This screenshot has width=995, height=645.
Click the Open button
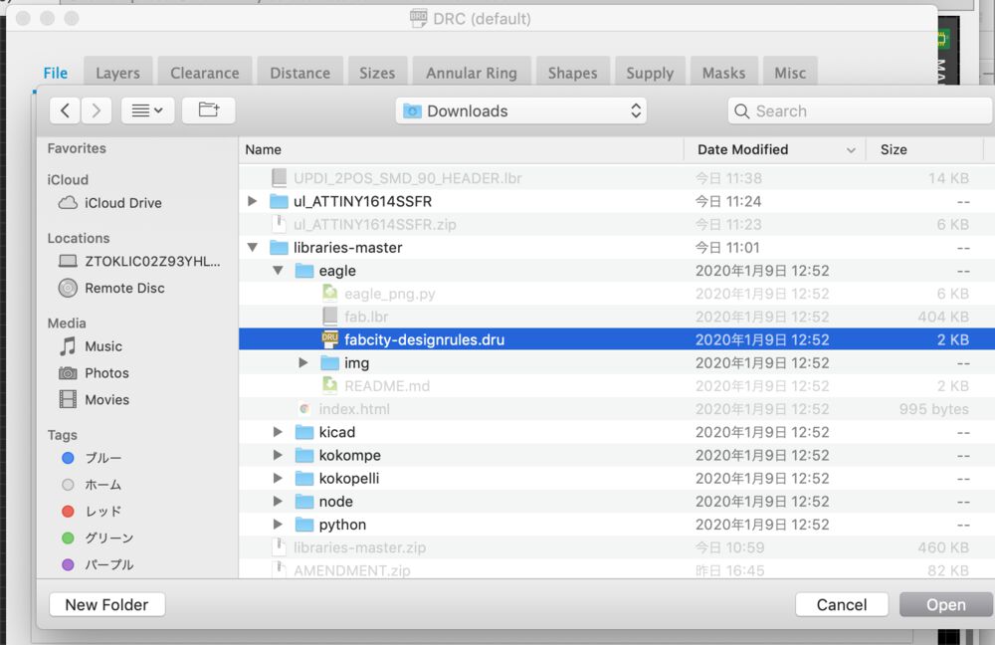tap(946, 604)
